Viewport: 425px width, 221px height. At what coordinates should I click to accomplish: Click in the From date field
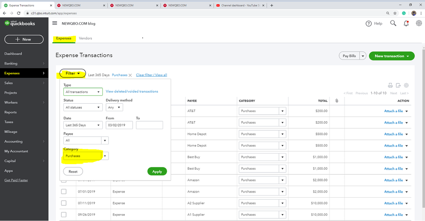[x=119, y=125]
